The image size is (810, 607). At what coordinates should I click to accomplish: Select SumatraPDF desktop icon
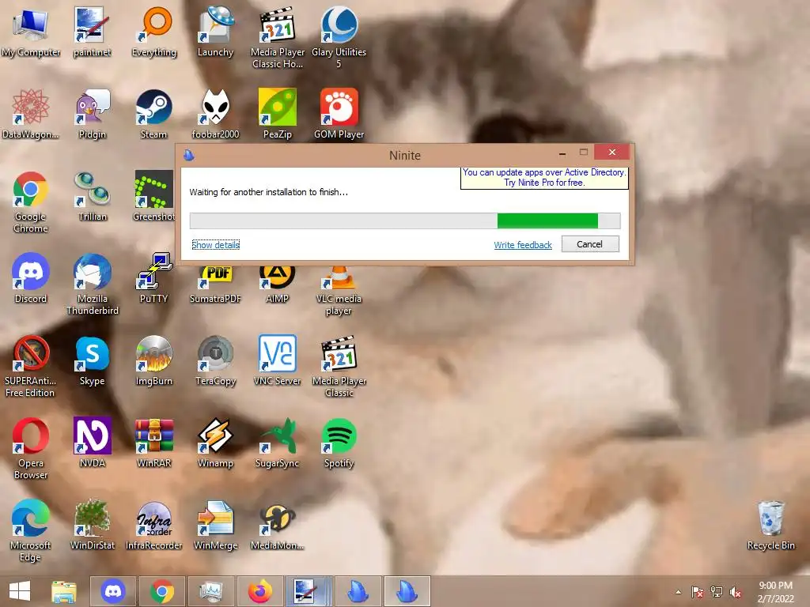(x=215, y=285)
